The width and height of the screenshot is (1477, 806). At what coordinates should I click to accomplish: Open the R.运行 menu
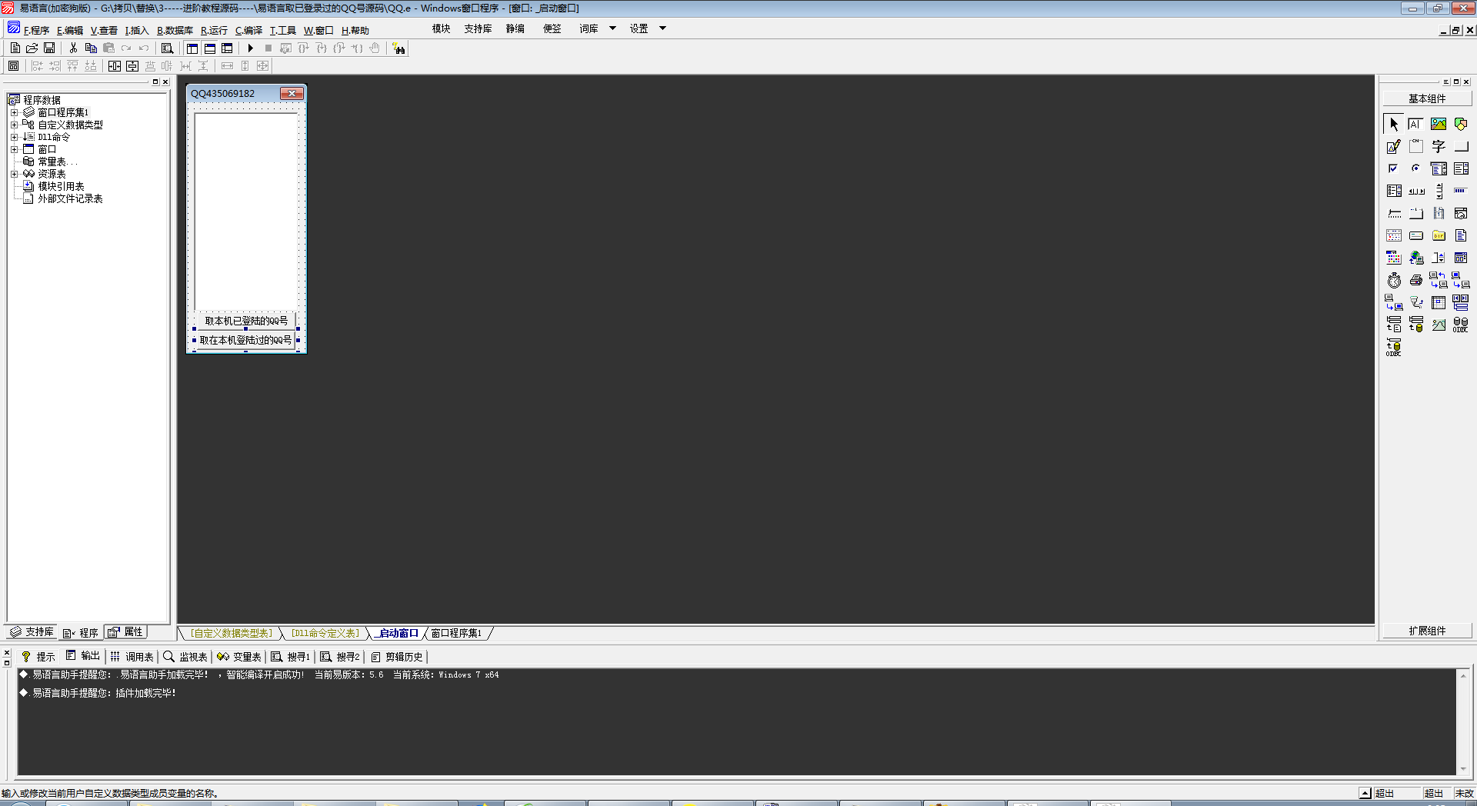(214, 31)
